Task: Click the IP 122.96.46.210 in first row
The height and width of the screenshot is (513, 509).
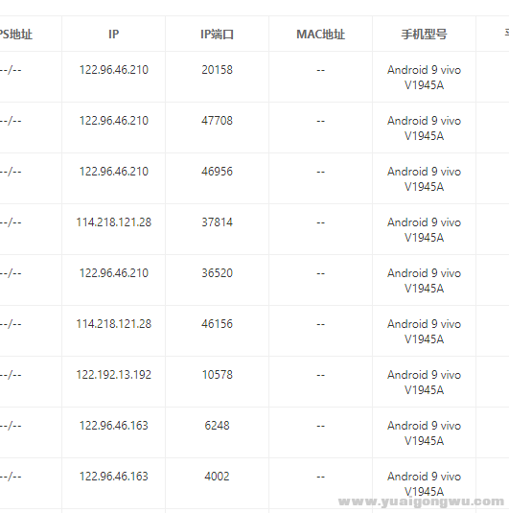Action: pos(113,70)
